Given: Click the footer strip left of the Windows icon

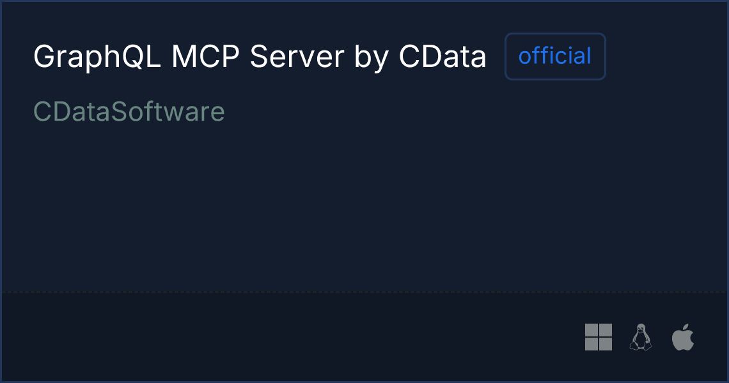Looking at the screenshot, I should (293, 338).
